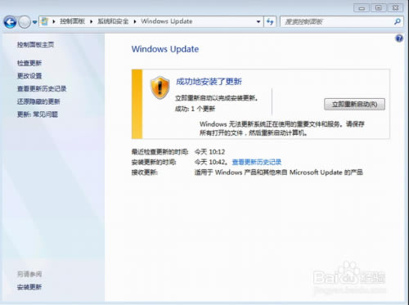Maximize the Windows Update window
The width and height of the screenshot is (409, 305).
(379, 8)
